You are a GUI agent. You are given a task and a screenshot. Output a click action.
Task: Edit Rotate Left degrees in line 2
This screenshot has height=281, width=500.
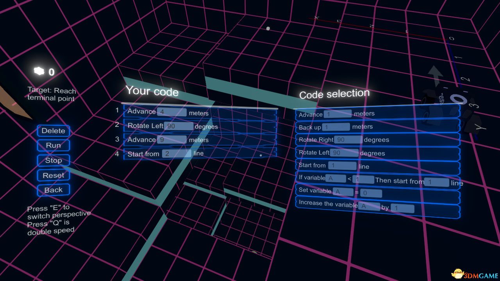[x=179, y=126]
